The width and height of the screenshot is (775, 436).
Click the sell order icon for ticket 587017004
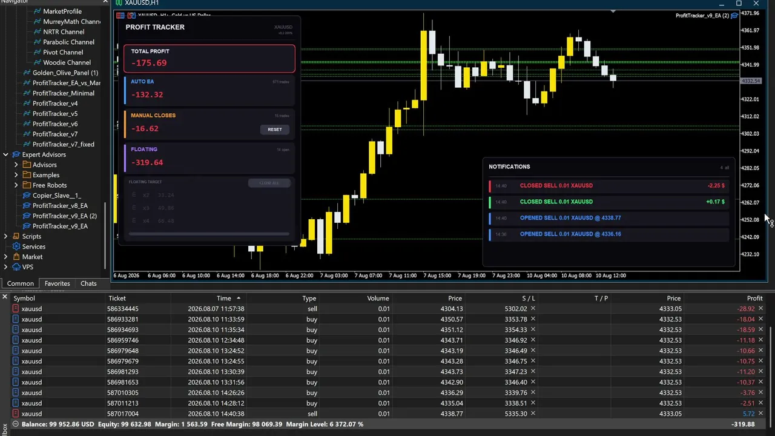tap(16, 414)
